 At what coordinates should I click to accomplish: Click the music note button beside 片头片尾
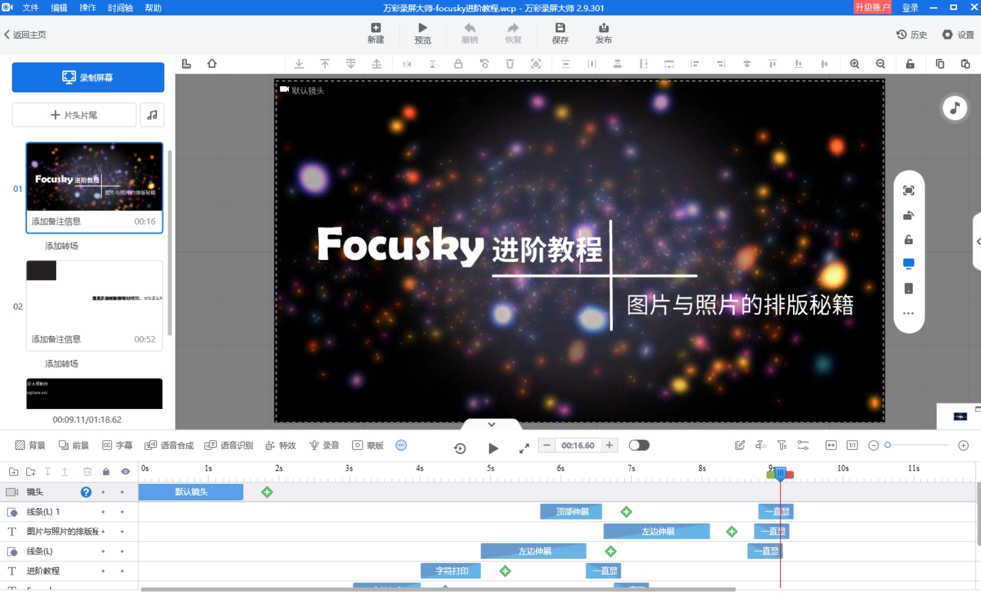click(x=152, y=115)
